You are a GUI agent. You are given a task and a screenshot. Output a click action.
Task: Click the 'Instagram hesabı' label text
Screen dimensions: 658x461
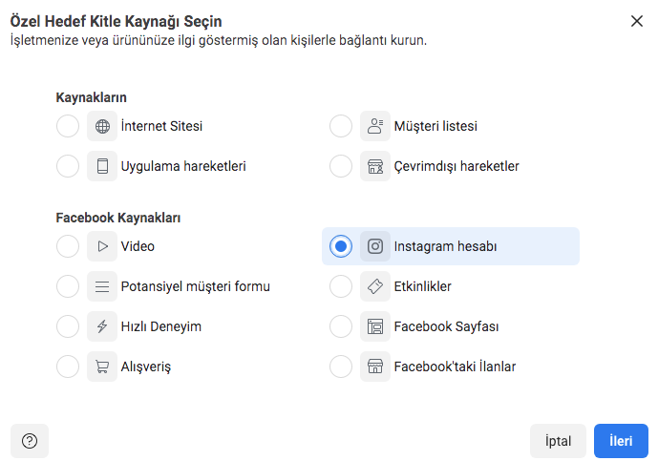click(x=445, y=246)
